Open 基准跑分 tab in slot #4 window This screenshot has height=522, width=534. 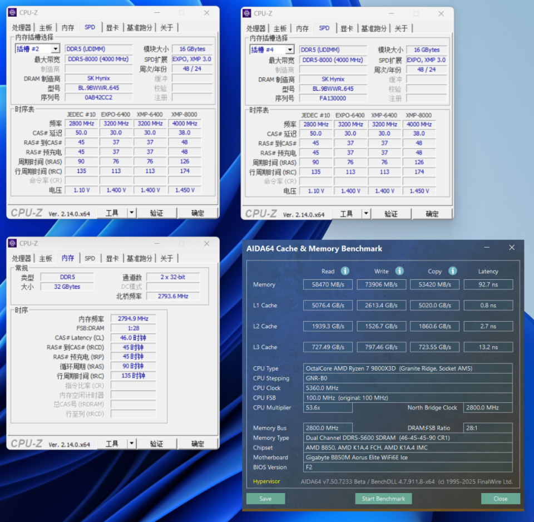point(374,28)
